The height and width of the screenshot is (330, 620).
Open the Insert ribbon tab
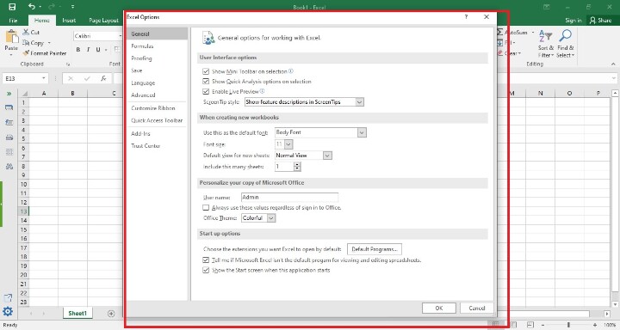coord(69,20)
